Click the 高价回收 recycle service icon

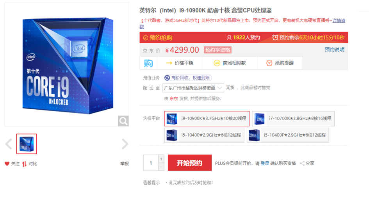point(167,78)
